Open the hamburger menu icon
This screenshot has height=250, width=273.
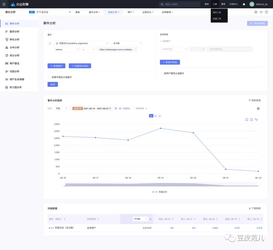coord(4,4)
